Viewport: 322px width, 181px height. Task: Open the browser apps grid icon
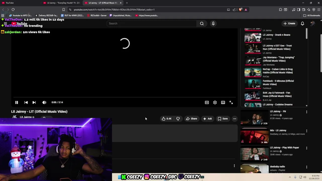3,15
